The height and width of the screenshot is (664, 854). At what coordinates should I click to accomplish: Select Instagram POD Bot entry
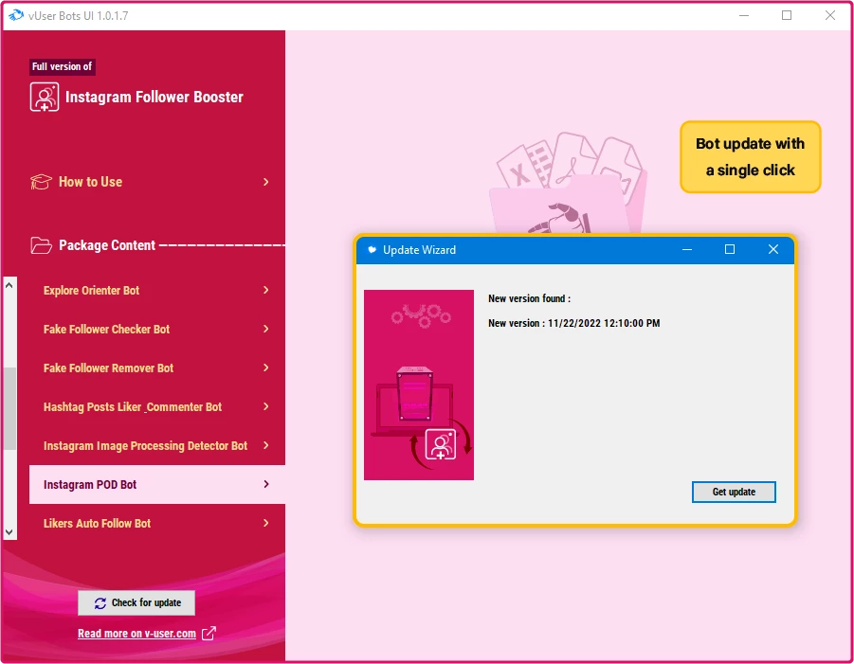(x=156, y=484)
